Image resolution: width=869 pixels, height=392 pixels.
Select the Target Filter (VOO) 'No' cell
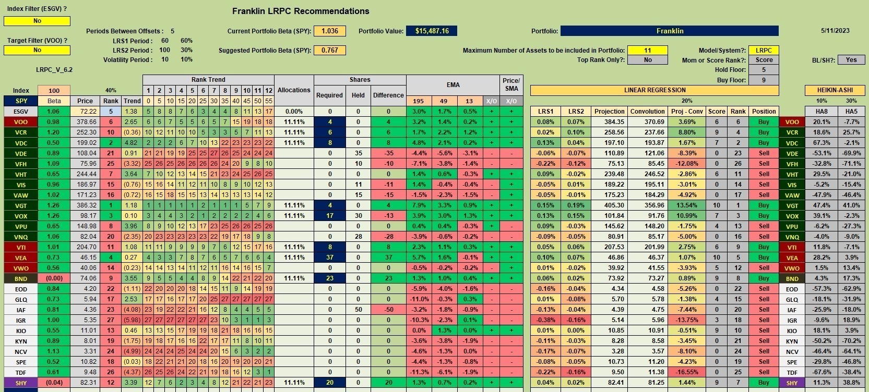tap(37, 50)
